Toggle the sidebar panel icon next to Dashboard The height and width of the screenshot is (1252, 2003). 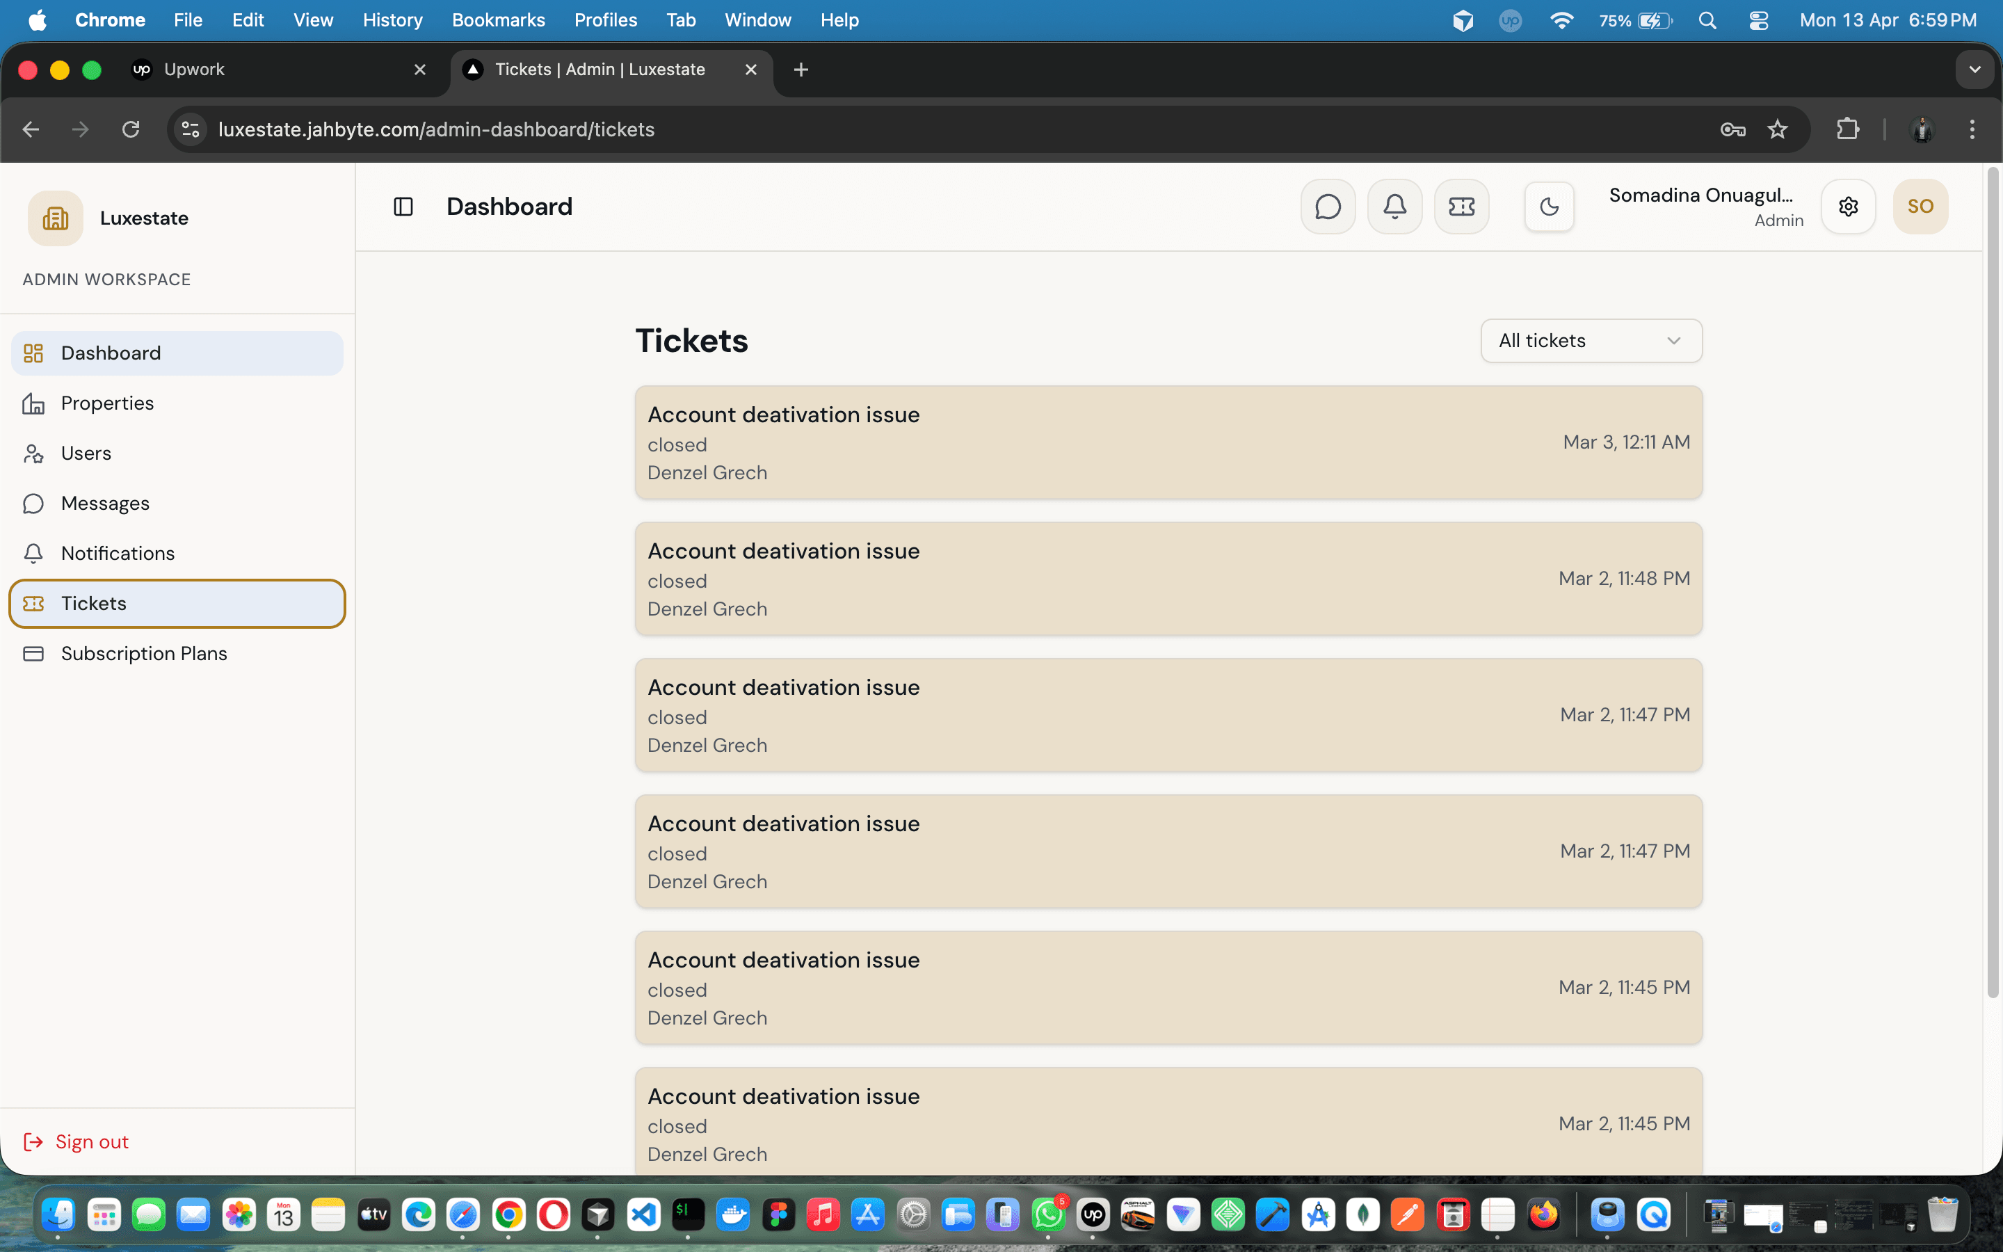[403, 206]
